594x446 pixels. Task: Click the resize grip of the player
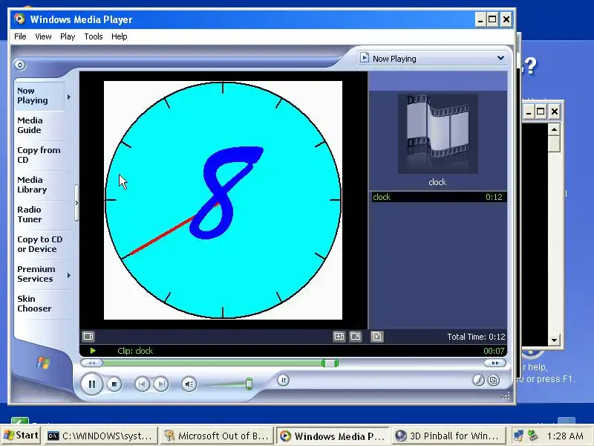click(506, 396)
